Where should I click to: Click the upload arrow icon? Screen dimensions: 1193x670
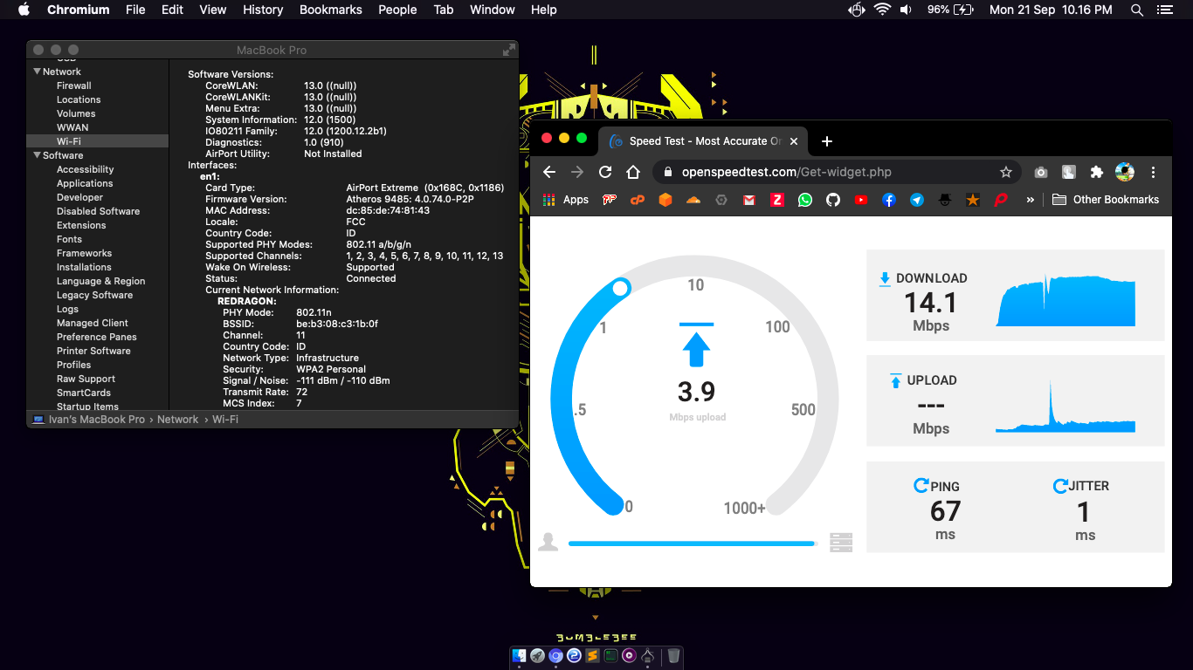pyautogui.click(x=895, y=380)
